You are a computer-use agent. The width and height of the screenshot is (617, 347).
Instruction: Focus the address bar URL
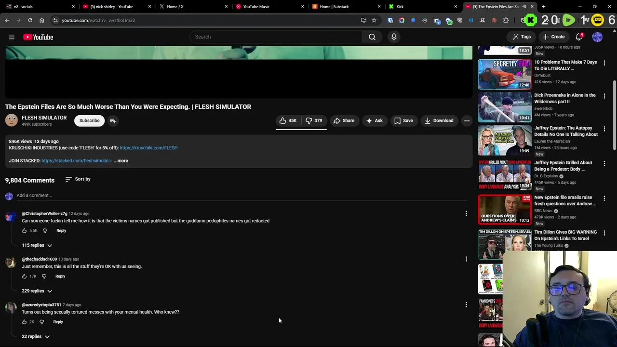coord(98,20)
